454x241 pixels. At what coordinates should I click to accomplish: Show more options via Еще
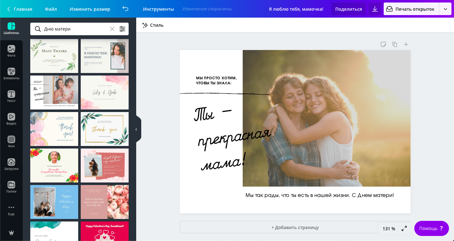[11, 210]
